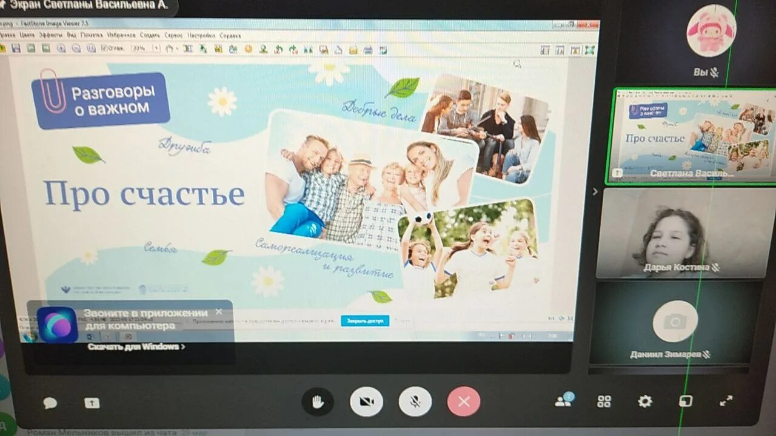Click the leftmost view-mode icon at toolbar's right end
Viewport: 776px width, 436px height.
[544, 50]
